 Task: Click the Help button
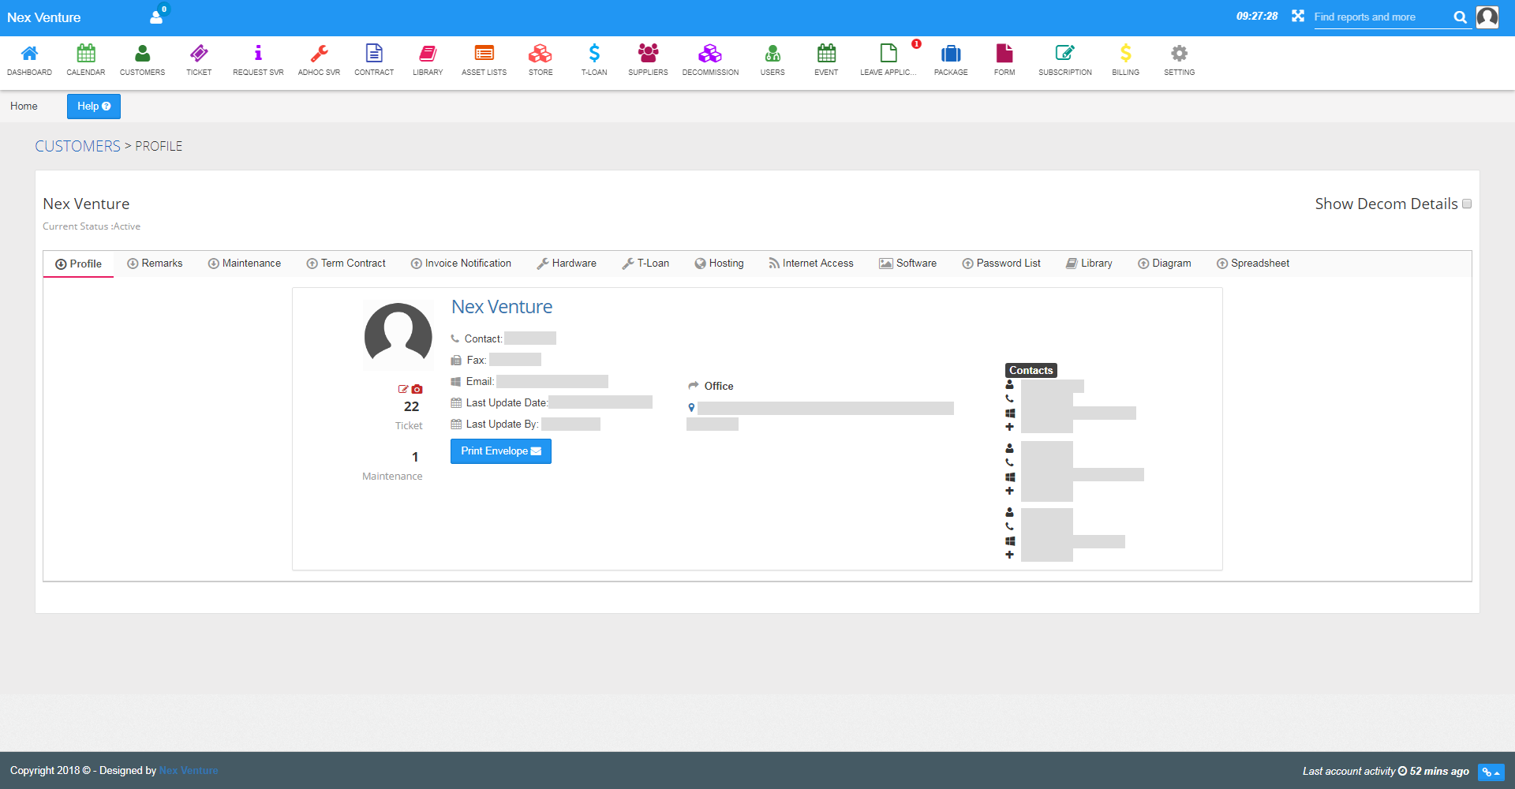pyautogui.click(x=94, y=107)
